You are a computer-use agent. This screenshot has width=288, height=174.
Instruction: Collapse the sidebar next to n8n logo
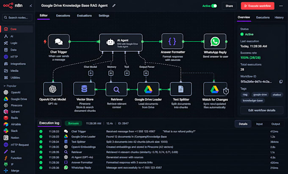30,6
